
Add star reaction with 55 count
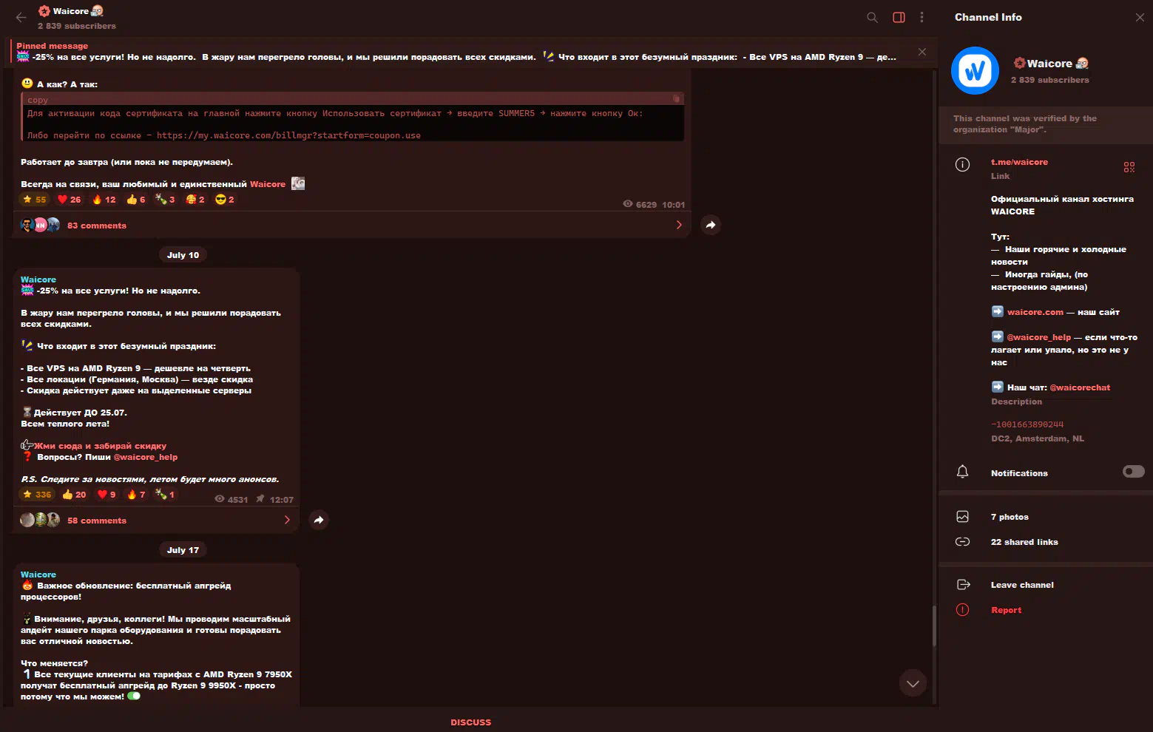[x=35, y=200]
